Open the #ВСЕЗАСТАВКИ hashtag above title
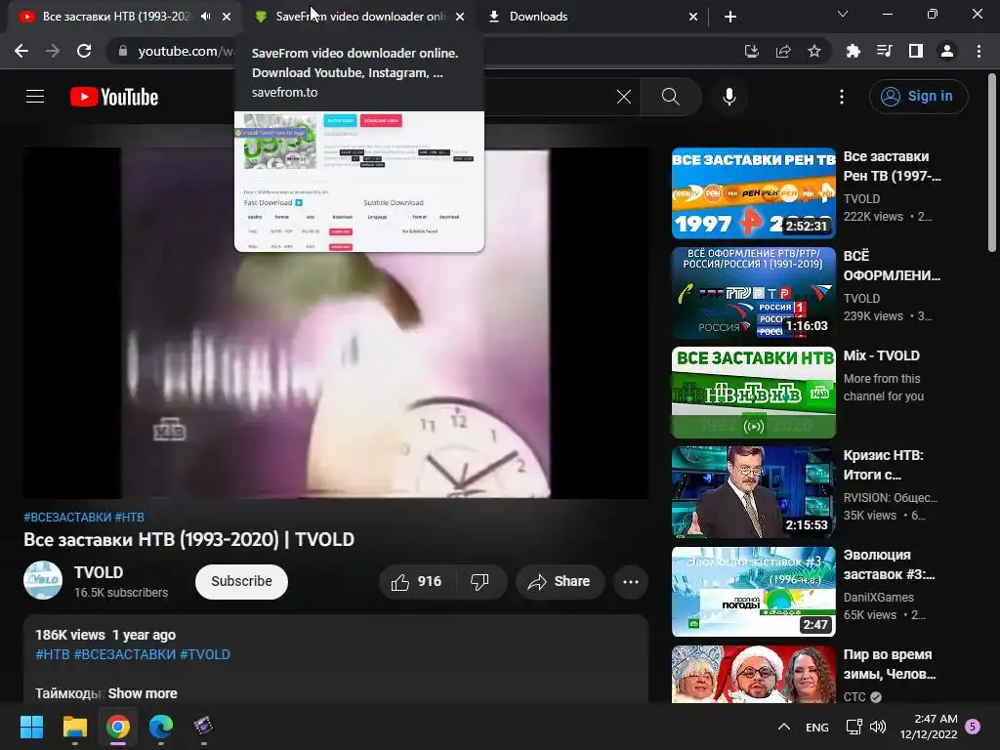This screenshot has width=1000, height=750. click(x=67, y=518)
